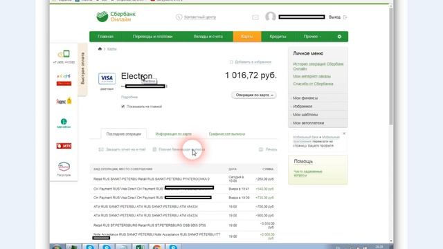
Task: Open the Спасибо от Сбербанка link
Action: point(313,84)
